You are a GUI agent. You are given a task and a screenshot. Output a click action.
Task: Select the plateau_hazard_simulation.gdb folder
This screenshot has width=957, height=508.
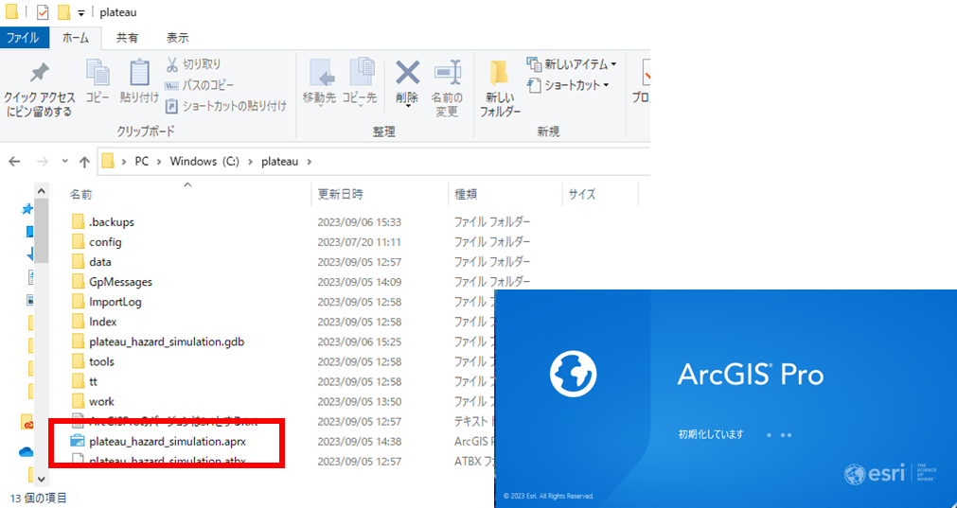pyautogui.click(x=167, y=342)
